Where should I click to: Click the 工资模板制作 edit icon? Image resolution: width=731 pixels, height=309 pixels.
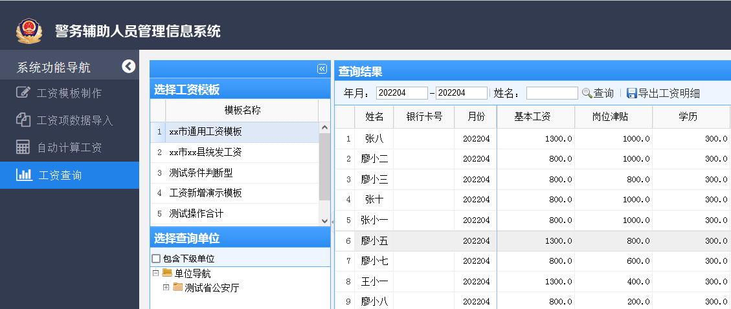click(23, 92)
